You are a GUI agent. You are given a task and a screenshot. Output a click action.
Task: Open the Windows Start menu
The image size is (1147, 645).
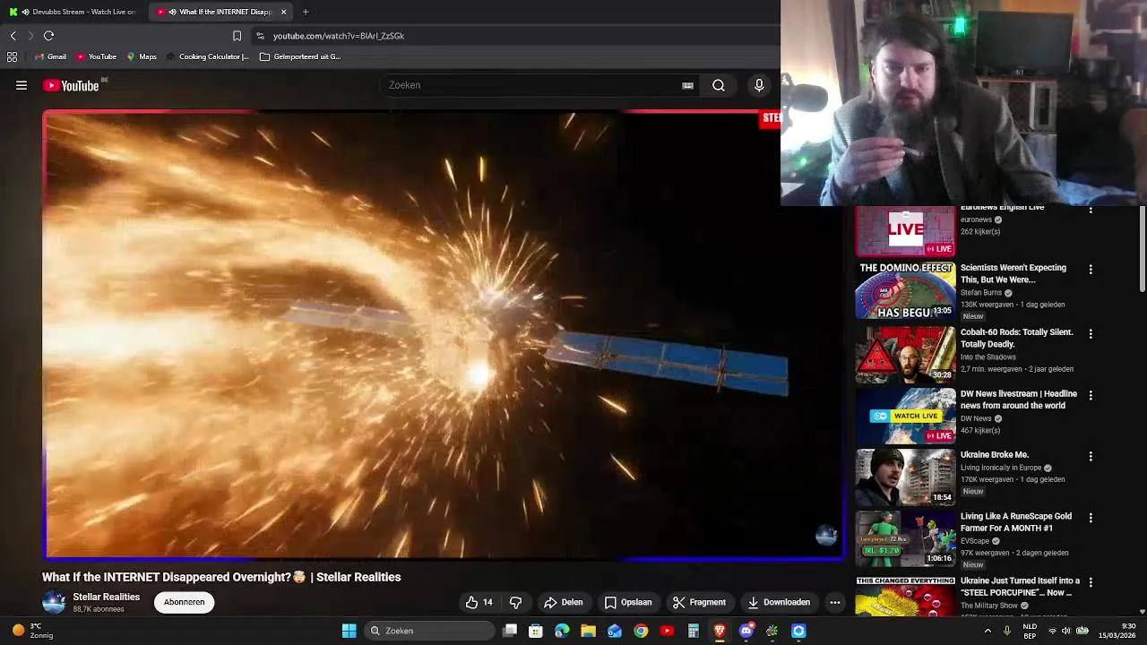[x=349, y=631]
